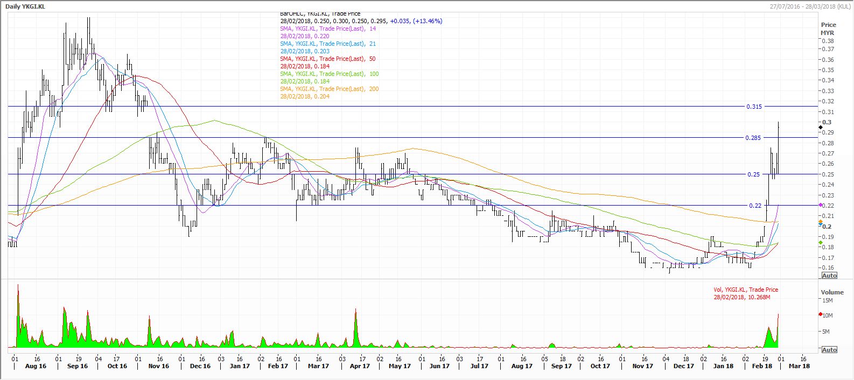The height and width of the screenshot is (380, 854).
Task: Click the Vol, YKGI.KL volume legend
Action: (746, 290)
